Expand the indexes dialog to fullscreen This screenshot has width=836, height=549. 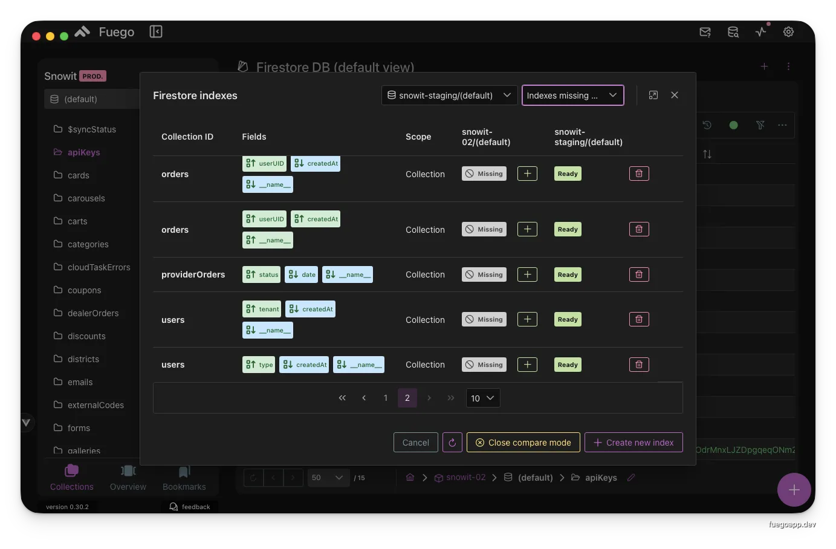click(x=653, y=95)
